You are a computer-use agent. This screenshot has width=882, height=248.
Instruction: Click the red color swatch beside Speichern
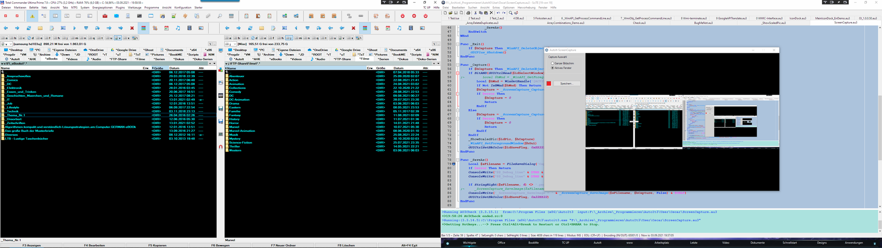[548, 84]
